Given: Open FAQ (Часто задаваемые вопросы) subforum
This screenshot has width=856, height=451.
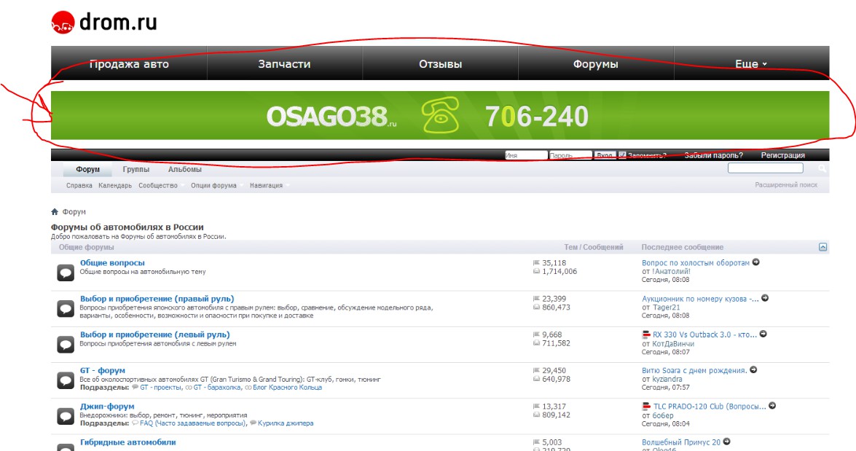Looking at the screenshot, I should [x=193, y=423].
